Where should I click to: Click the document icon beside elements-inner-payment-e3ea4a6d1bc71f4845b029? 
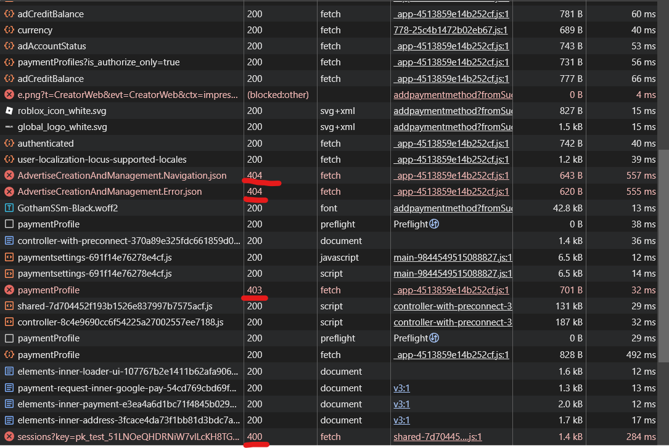(x=9, y=404)
